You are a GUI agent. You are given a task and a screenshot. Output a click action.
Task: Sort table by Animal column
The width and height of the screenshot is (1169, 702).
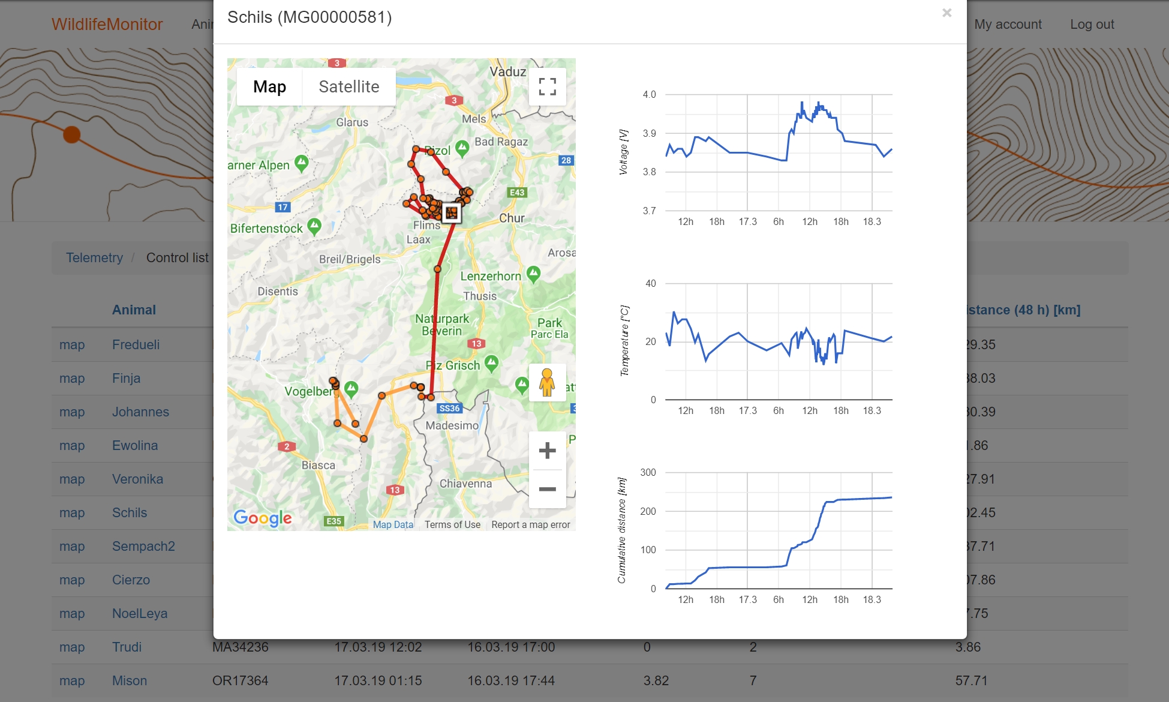pyautogui.click(x=134, y=310)
